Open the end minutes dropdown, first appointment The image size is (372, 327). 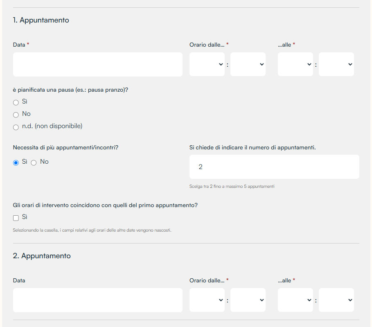coord(336,64)
